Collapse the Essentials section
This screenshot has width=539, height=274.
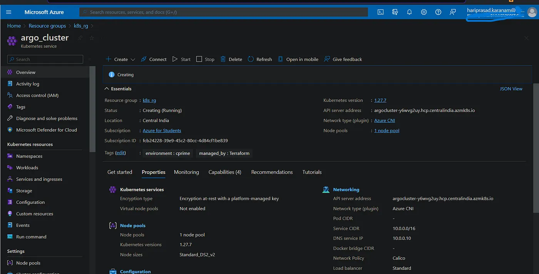coord(118,89)
